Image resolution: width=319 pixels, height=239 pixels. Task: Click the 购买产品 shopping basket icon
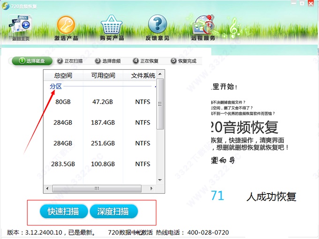(112, 26)
